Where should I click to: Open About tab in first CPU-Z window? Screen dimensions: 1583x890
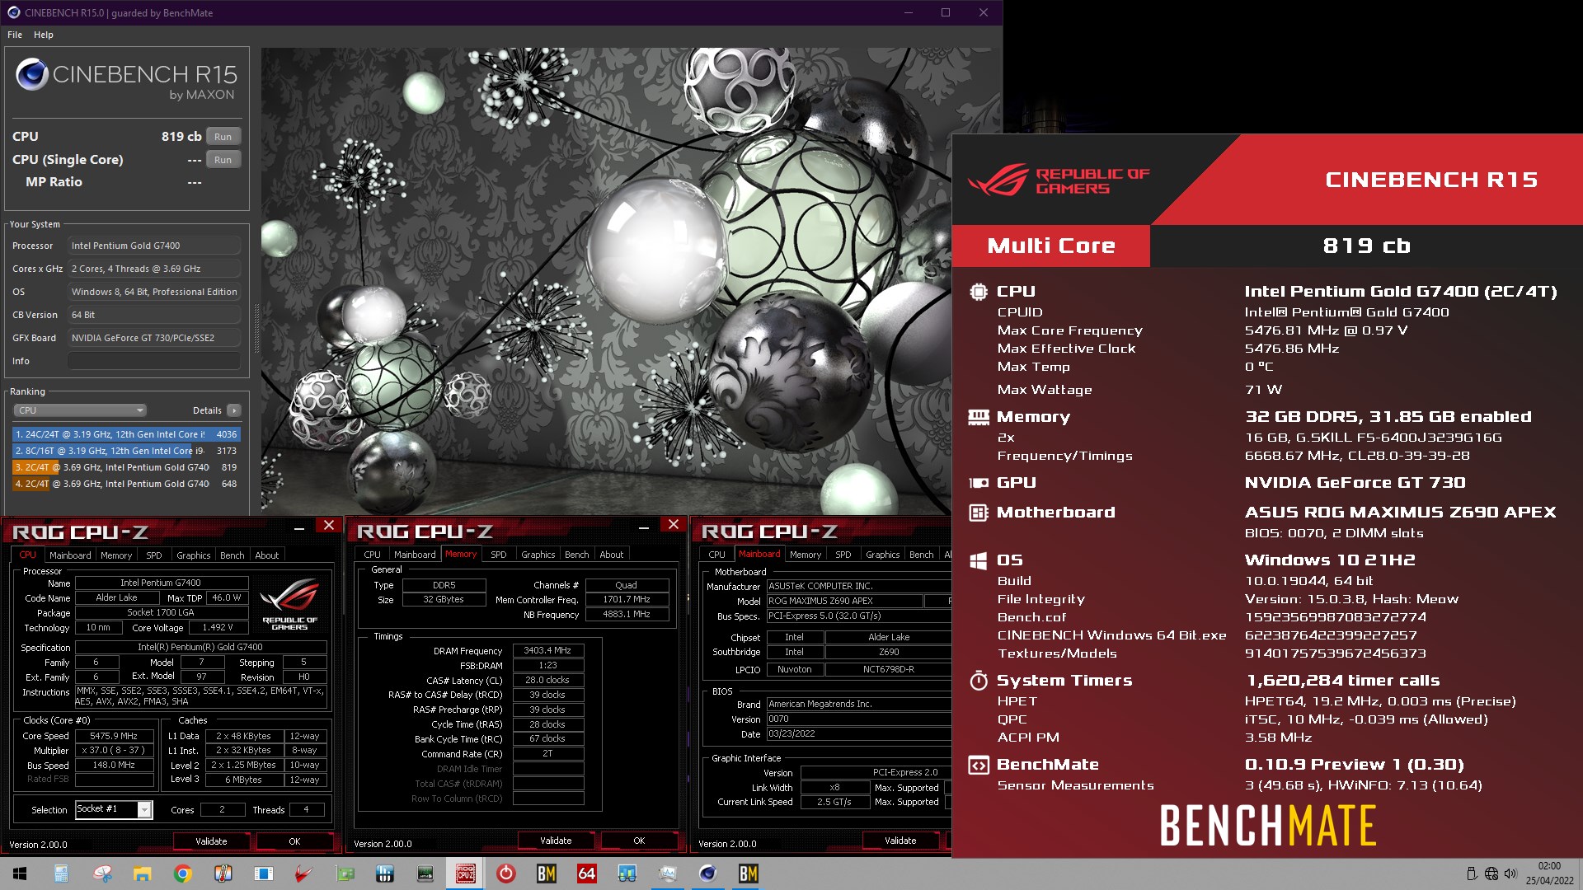(267, 555)
